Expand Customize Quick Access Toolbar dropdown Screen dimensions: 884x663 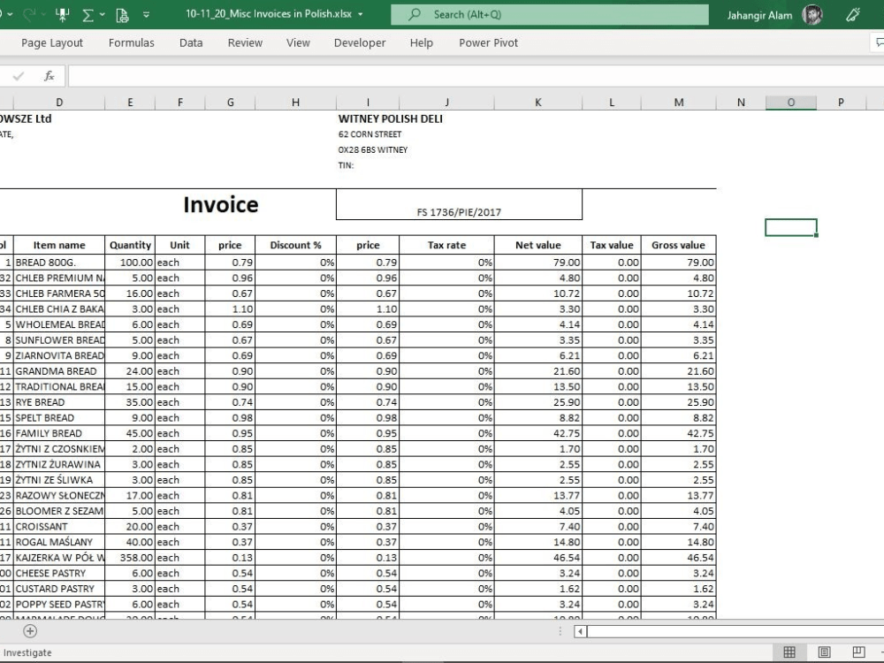click(x=146, y=15)
